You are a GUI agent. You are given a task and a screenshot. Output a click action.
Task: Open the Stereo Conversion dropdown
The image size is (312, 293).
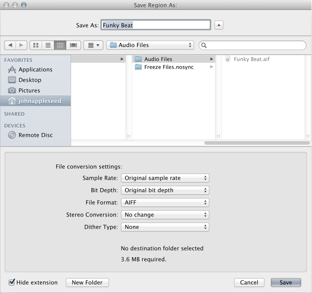(165, 215)
